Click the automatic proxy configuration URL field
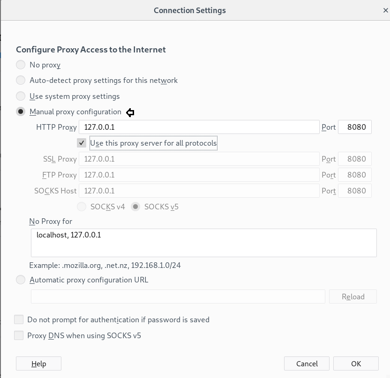This screenshot has width=390, height=378. (x=178, y=296)
